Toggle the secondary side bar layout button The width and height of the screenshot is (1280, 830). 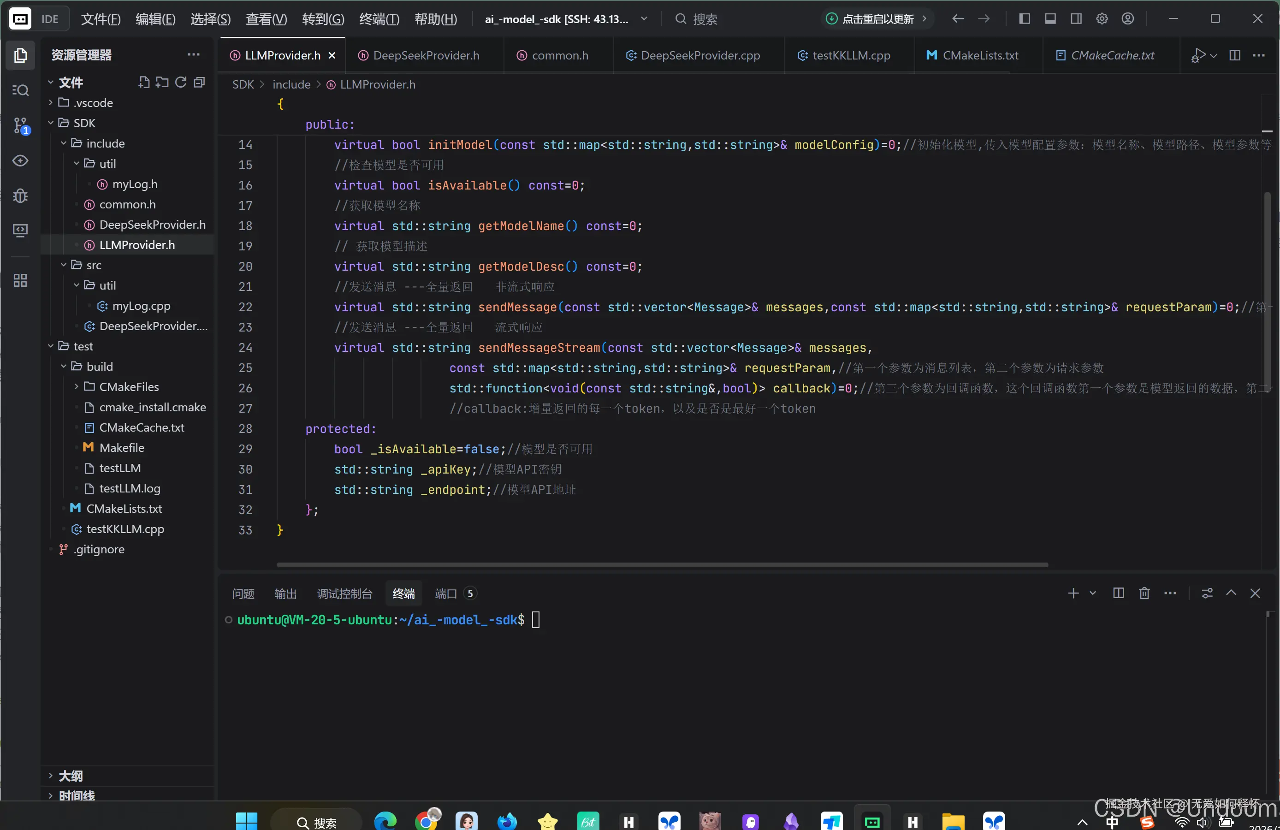pyautogui.click(x=1076, y=19)
